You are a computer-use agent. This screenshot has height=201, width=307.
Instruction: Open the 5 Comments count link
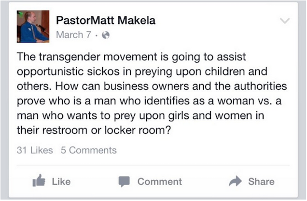89,150
